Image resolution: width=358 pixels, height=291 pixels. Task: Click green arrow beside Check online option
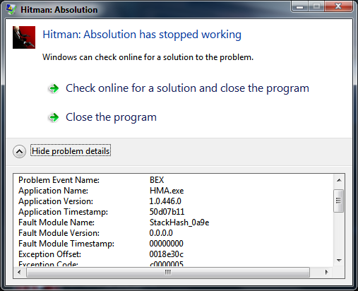point(54,88)
